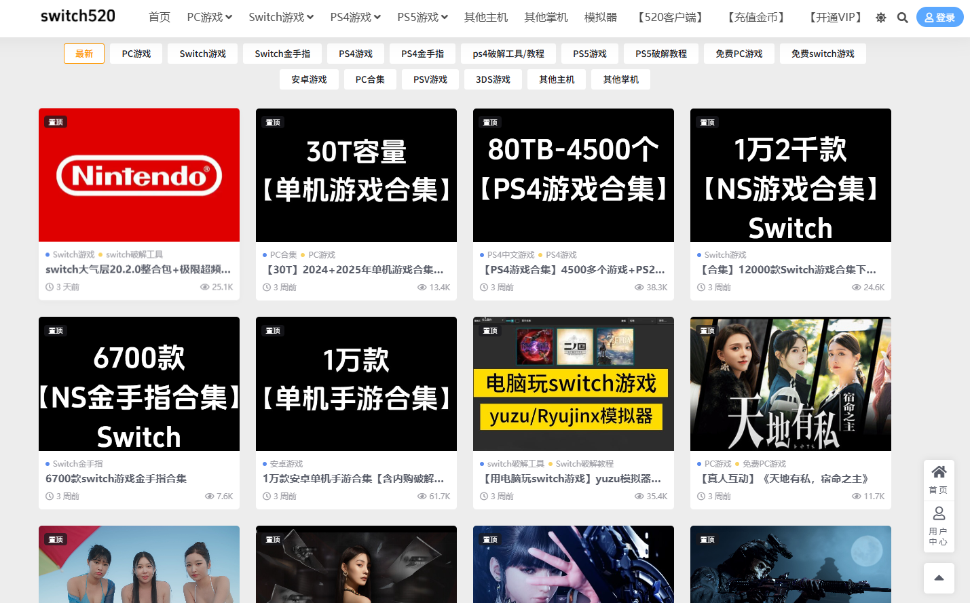Select Switch金手指 filter tab
This screenshot has width=970, height=603.
282,54
